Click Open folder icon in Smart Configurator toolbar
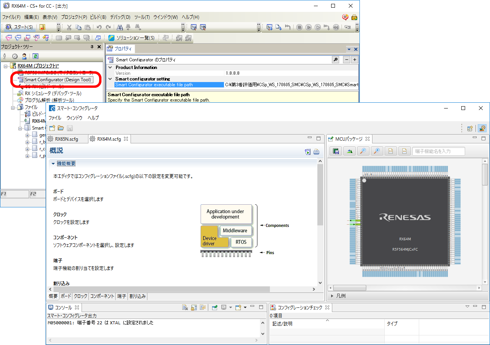Image resolution: width=490 pixels, height=345 pixels. (x=60, y=128)
